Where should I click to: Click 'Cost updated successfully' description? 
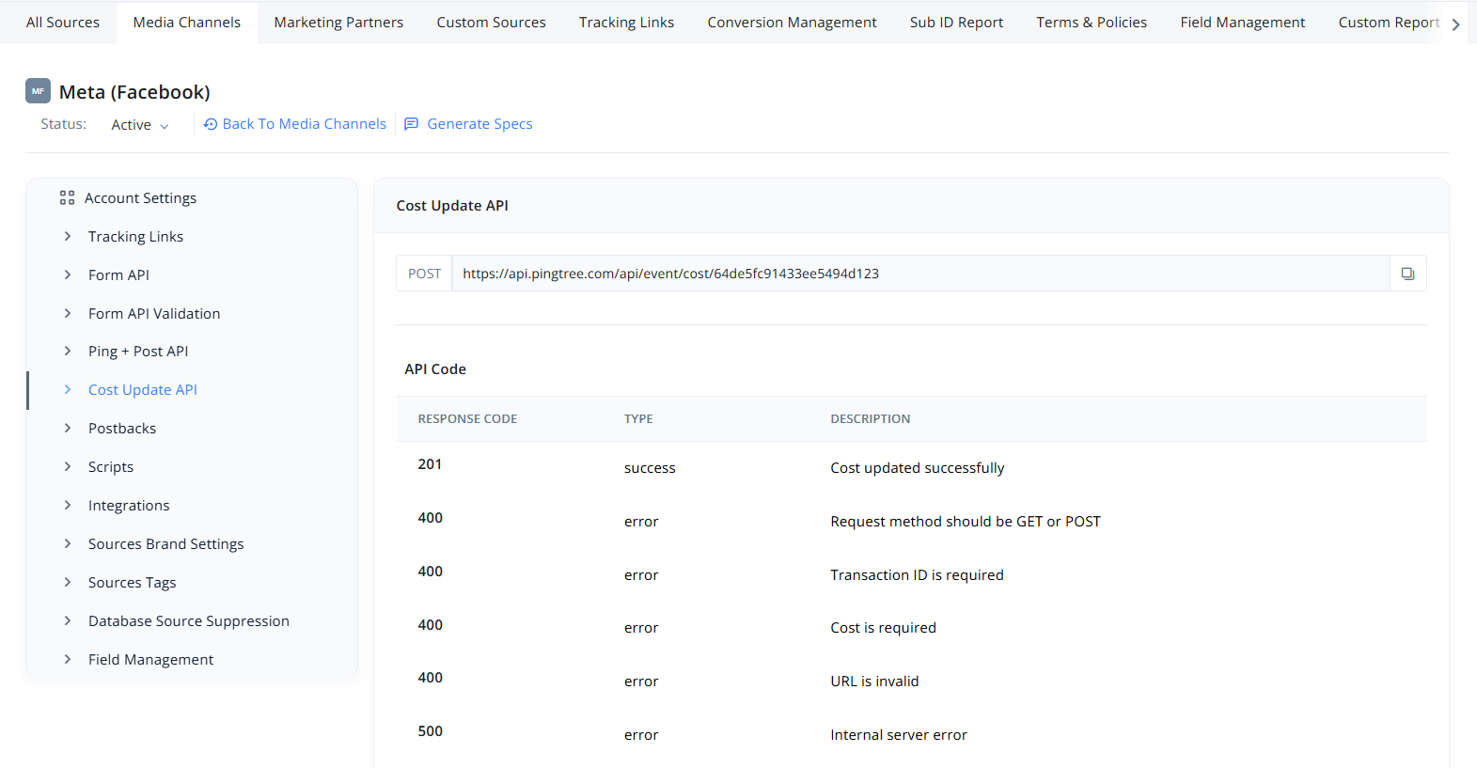tap(917, 468)
